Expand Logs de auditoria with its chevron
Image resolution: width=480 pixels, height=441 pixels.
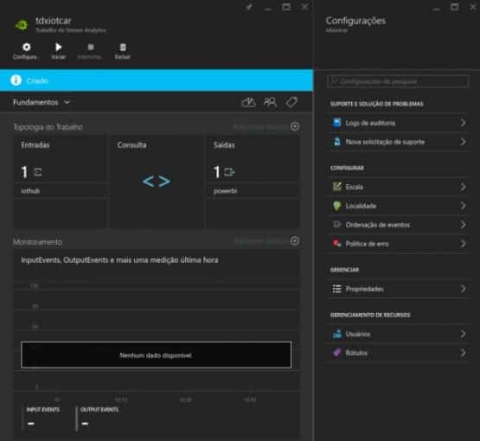click(463, 123)
